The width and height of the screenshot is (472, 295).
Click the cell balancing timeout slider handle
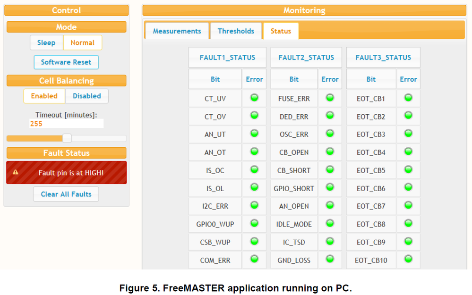pyautogui.click(x=67, y=138)
